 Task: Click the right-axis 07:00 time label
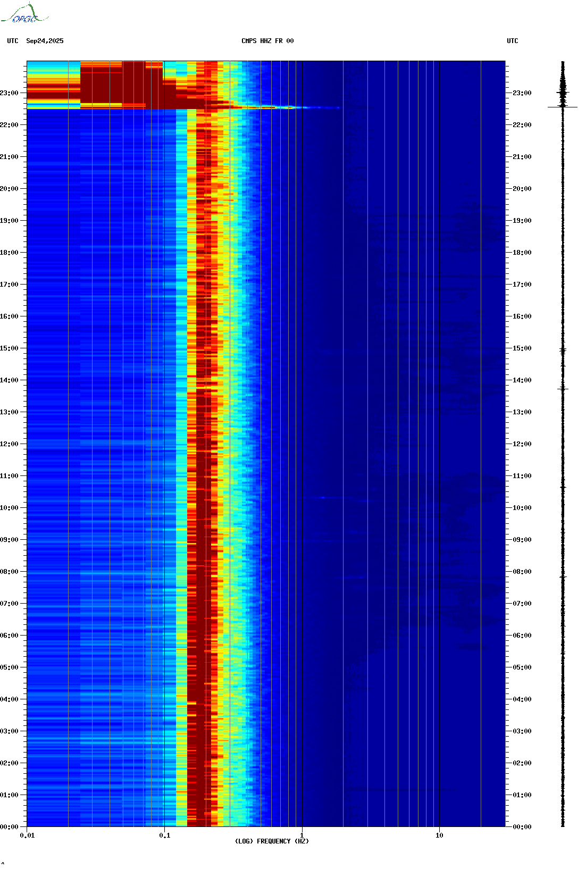coord(522,604)
